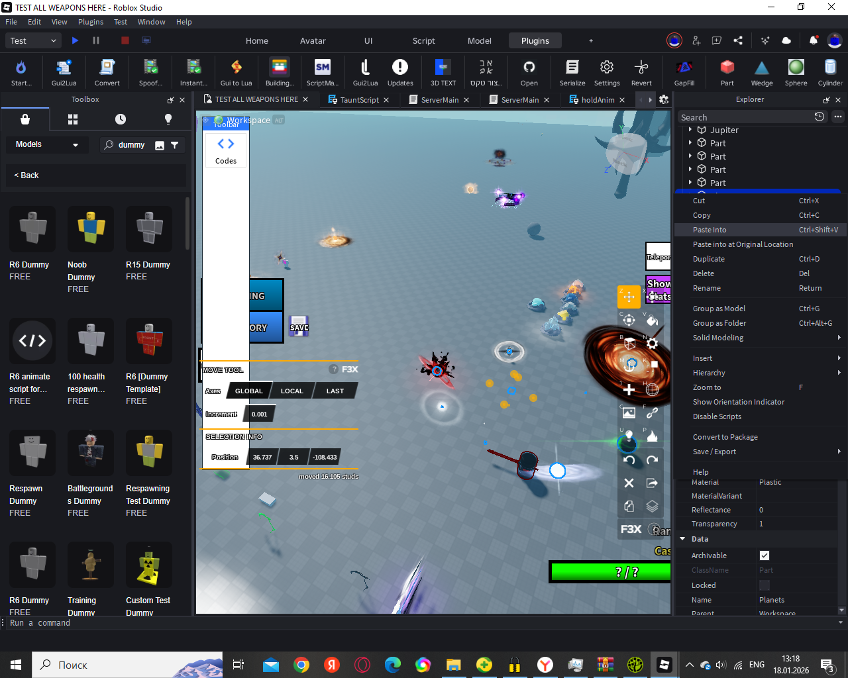Click the pause test button

click(x=96, y=40)
